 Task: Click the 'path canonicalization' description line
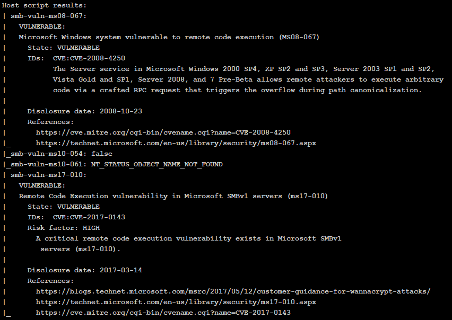click(237, 90)
